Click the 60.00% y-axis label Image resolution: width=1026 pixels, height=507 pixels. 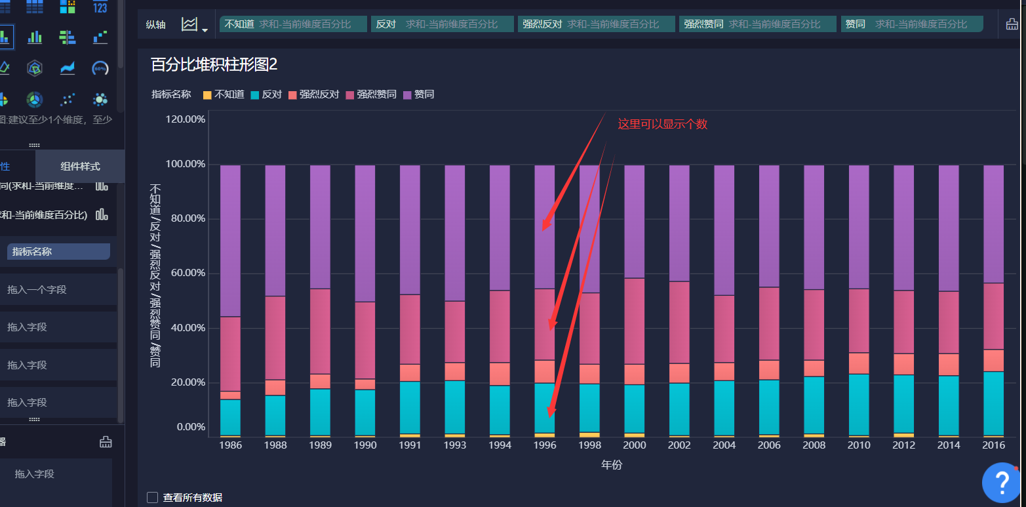189,273
